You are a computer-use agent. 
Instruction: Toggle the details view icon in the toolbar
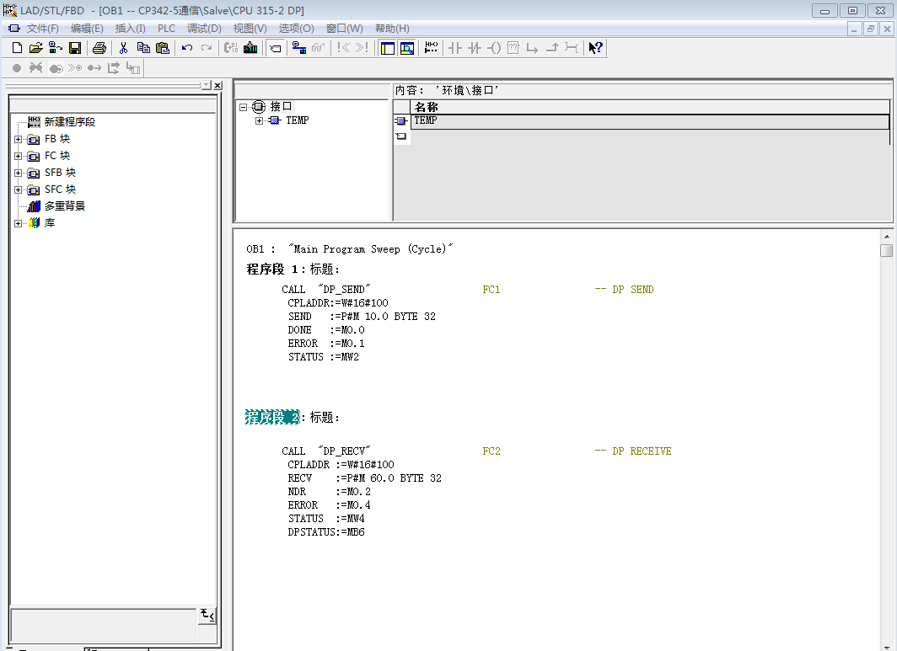[x=407, y=48]
